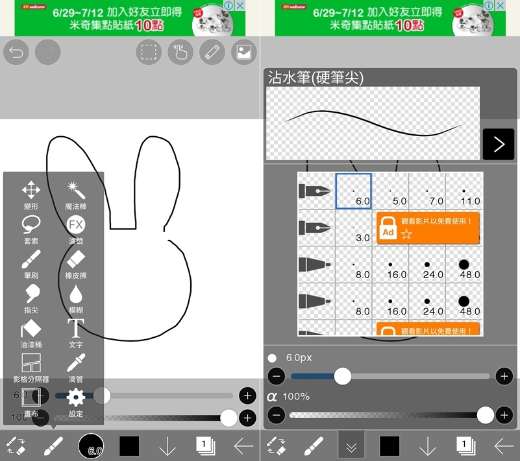Select the 筆刷 brush tool
Viewport: 520px width, 461px height.
click(x=31, y=265)
